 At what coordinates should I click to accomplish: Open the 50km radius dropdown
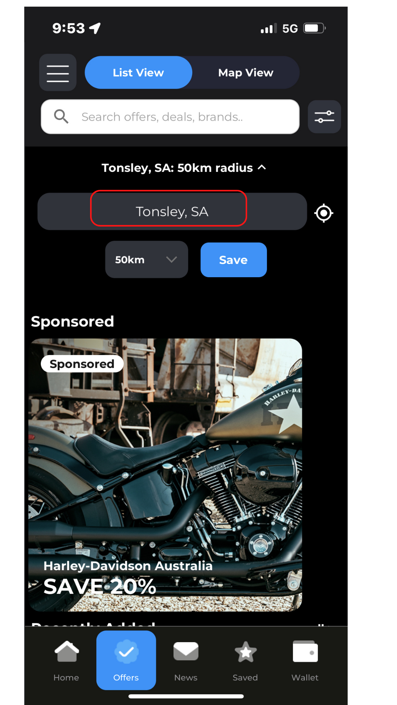(x=147, y=260)
